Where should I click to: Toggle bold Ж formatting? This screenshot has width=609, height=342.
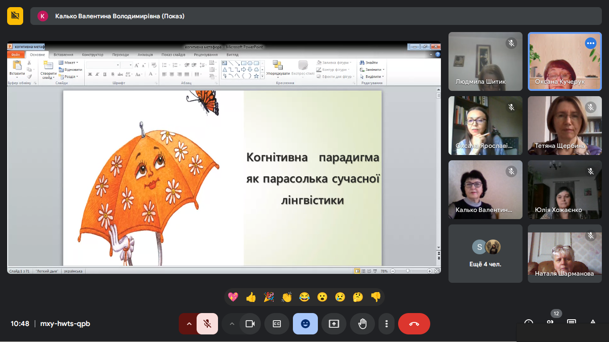(90, 74)
